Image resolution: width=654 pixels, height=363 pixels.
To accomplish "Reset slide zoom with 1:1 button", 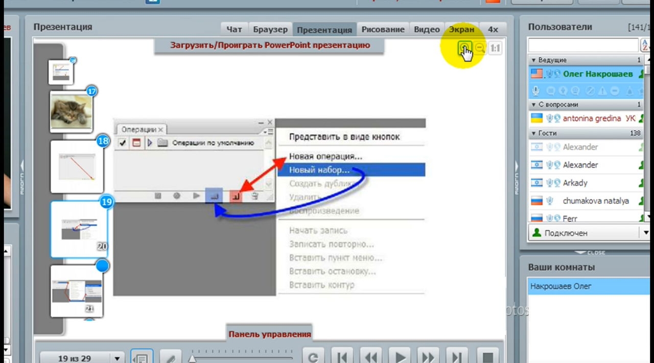I will [x=495, y=49].
